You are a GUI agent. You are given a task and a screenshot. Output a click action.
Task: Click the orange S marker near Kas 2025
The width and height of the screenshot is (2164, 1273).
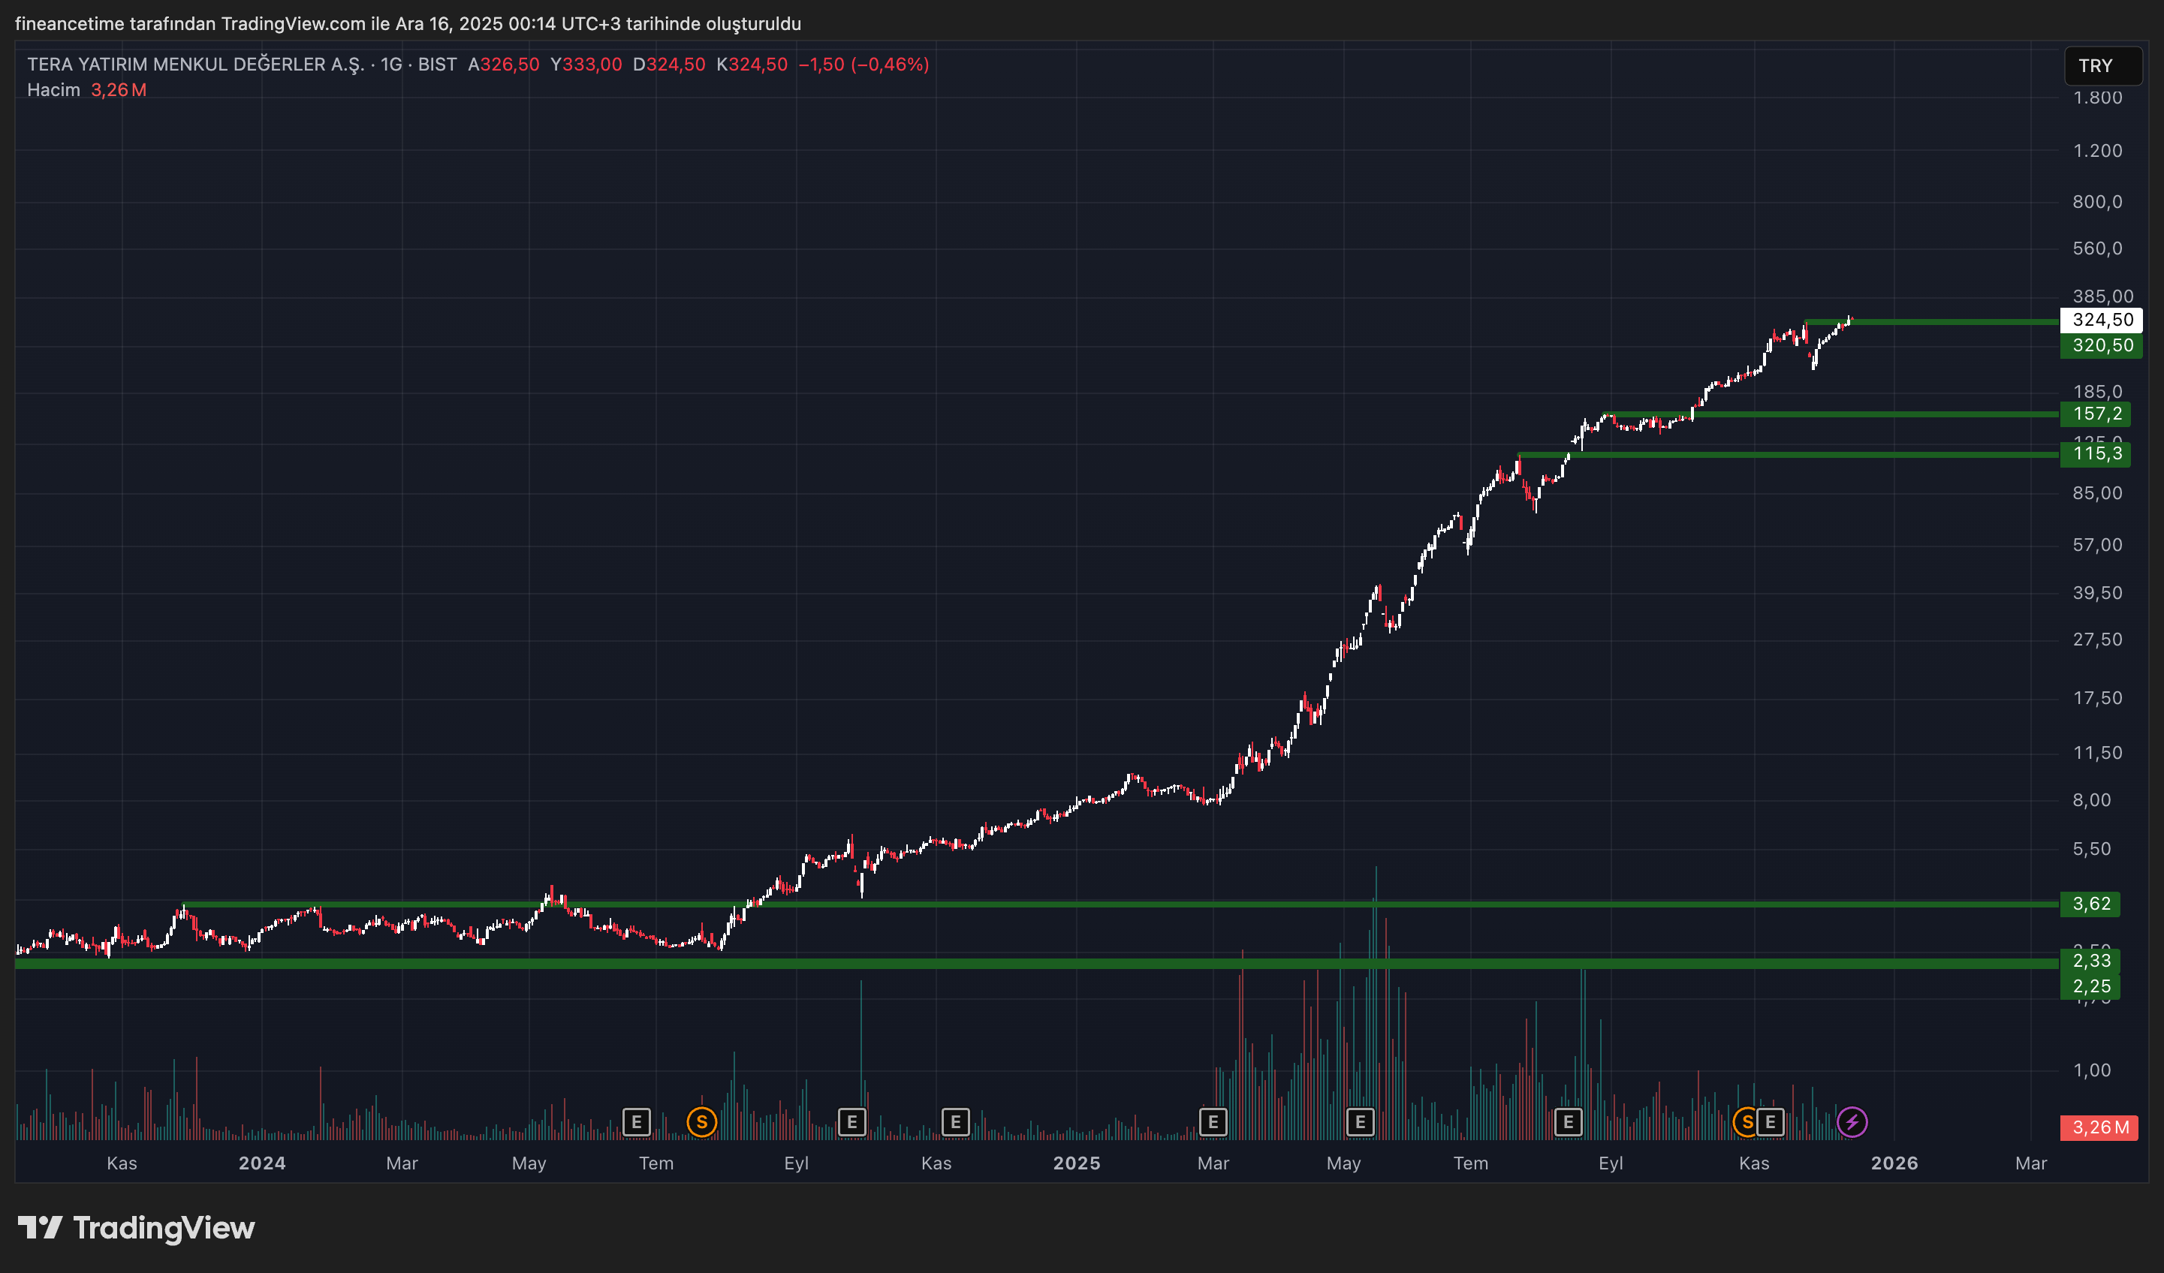[1746, 1121]
